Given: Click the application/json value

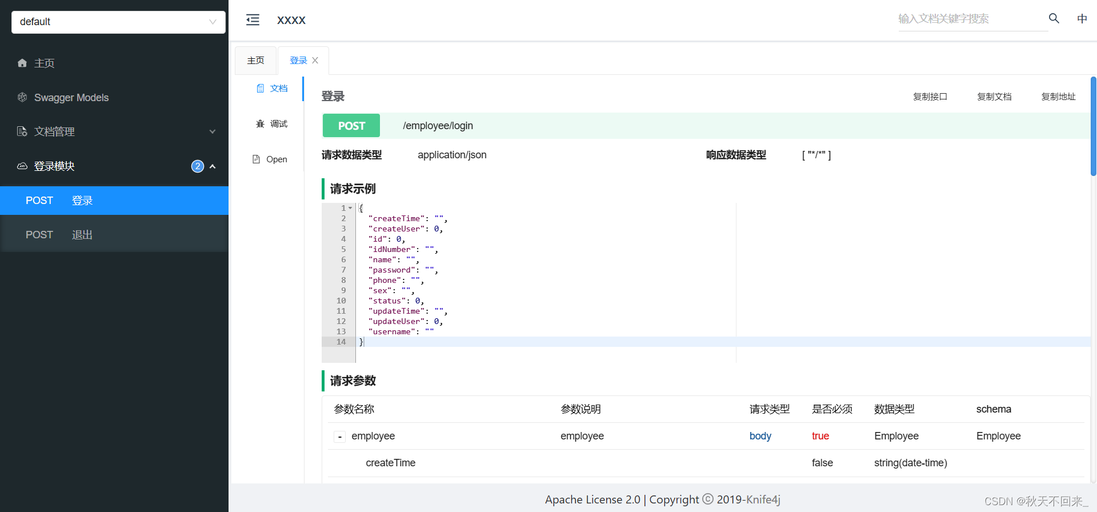Looking at the screenshot, I should 452,155.
